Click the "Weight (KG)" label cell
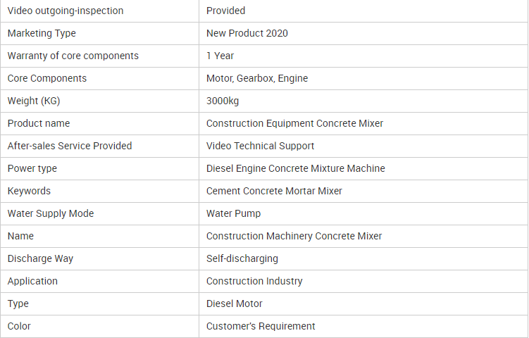The width and height of the screenshot is (529, 338). (x=34, y=101)
